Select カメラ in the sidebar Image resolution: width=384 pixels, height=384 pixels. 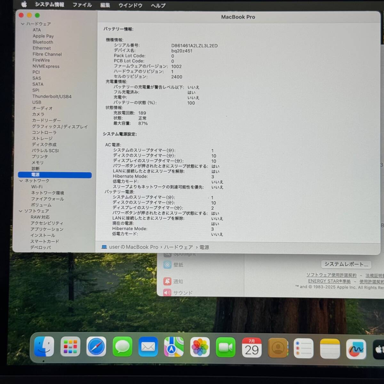click(38, 114)
